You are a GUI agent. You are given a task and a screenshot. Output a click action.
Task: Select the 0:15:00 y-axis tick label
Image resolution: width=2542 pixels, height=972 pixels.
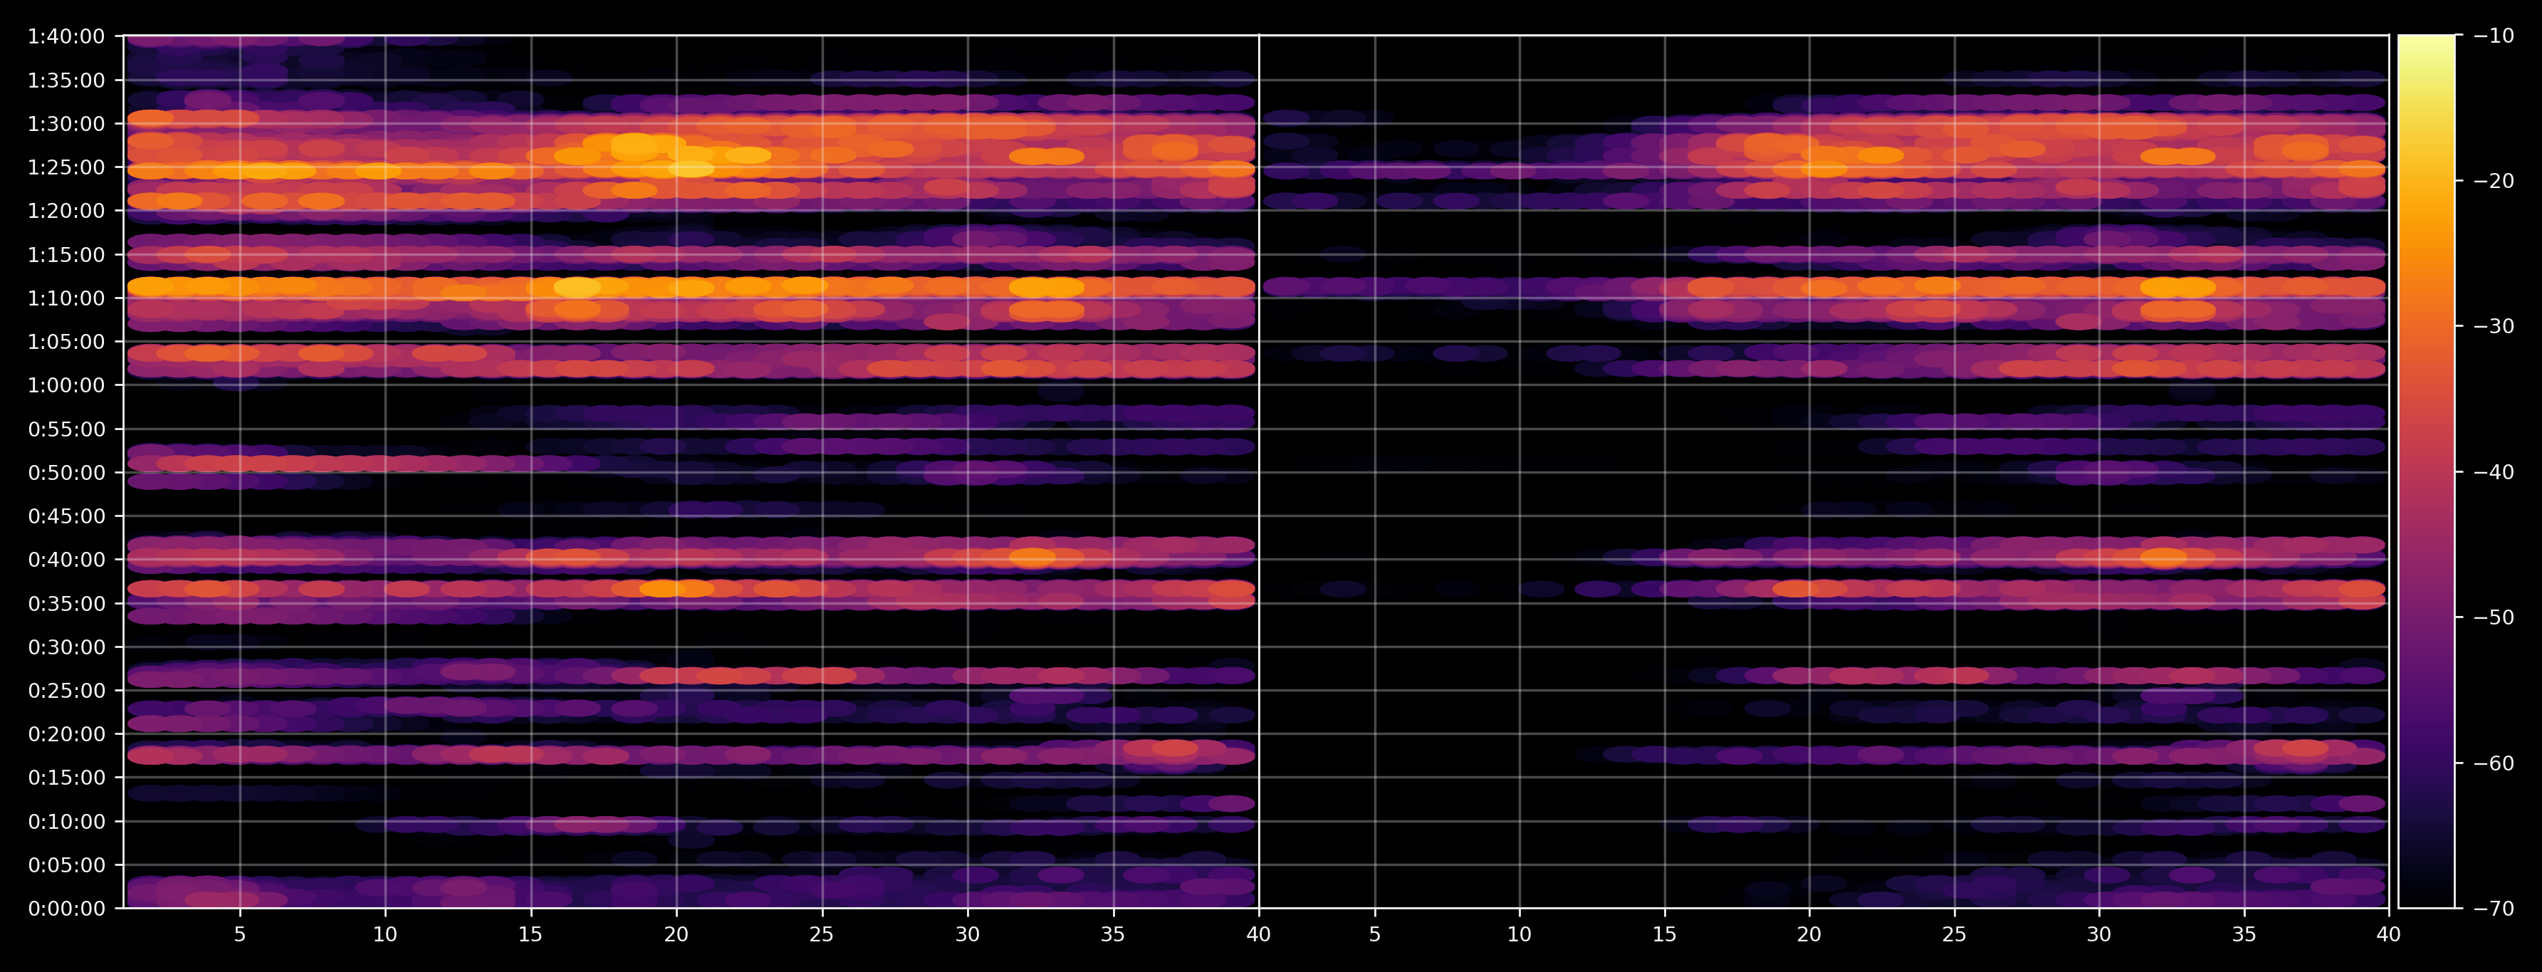coord(66,778)
